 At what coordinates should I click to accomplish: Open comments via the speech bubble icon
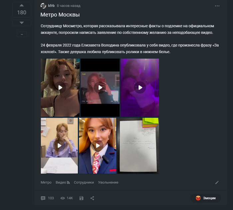[x=43, y=198]
